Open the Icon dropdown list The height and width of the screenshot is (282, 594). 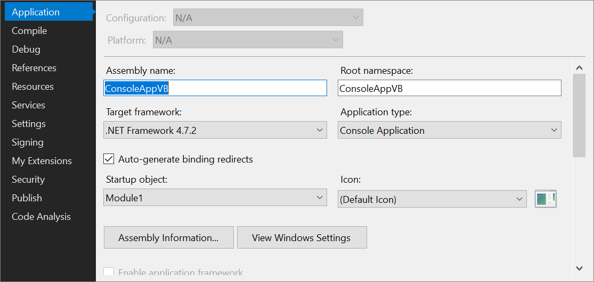click(432, 199)
